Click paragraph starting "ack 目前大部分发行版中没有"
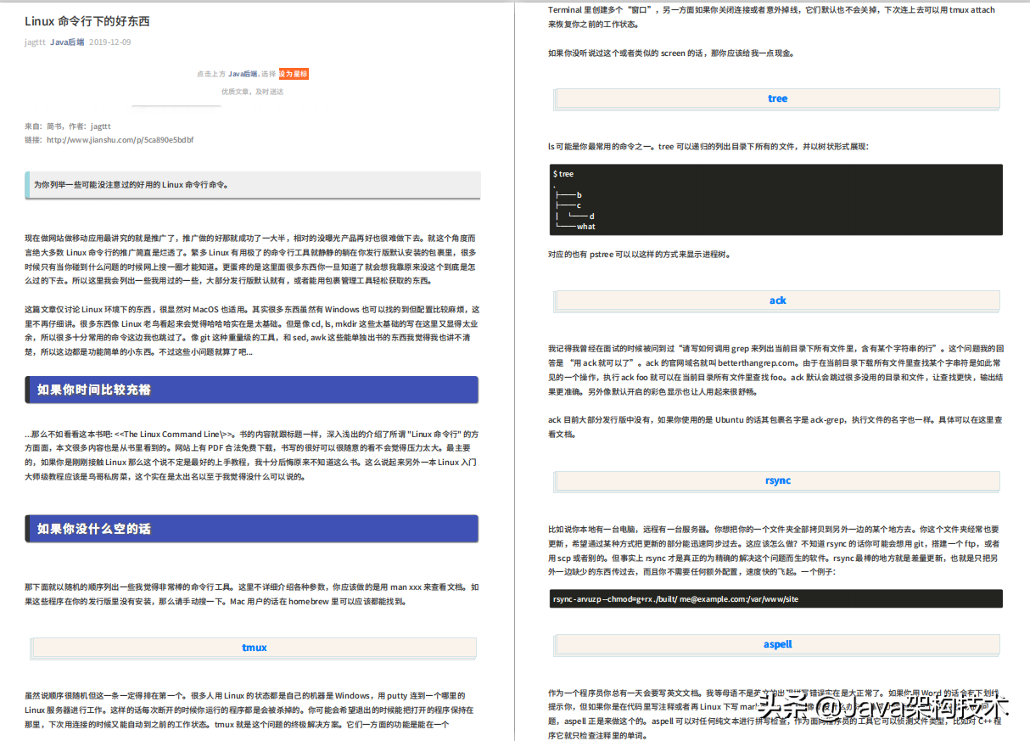 [x=775, y=426]
